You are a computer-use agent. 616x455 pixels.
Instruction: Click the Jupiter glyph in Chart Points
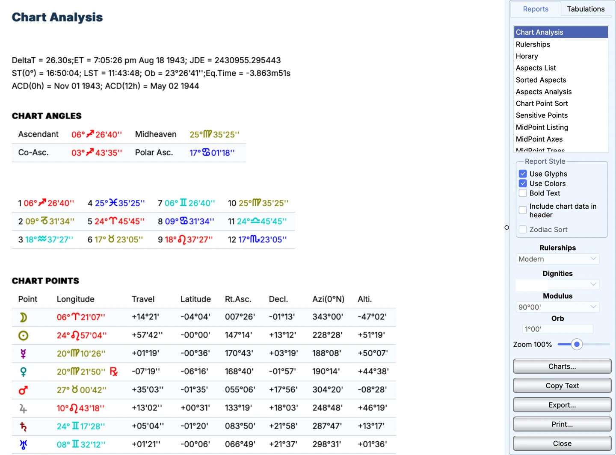click(23, 408)
